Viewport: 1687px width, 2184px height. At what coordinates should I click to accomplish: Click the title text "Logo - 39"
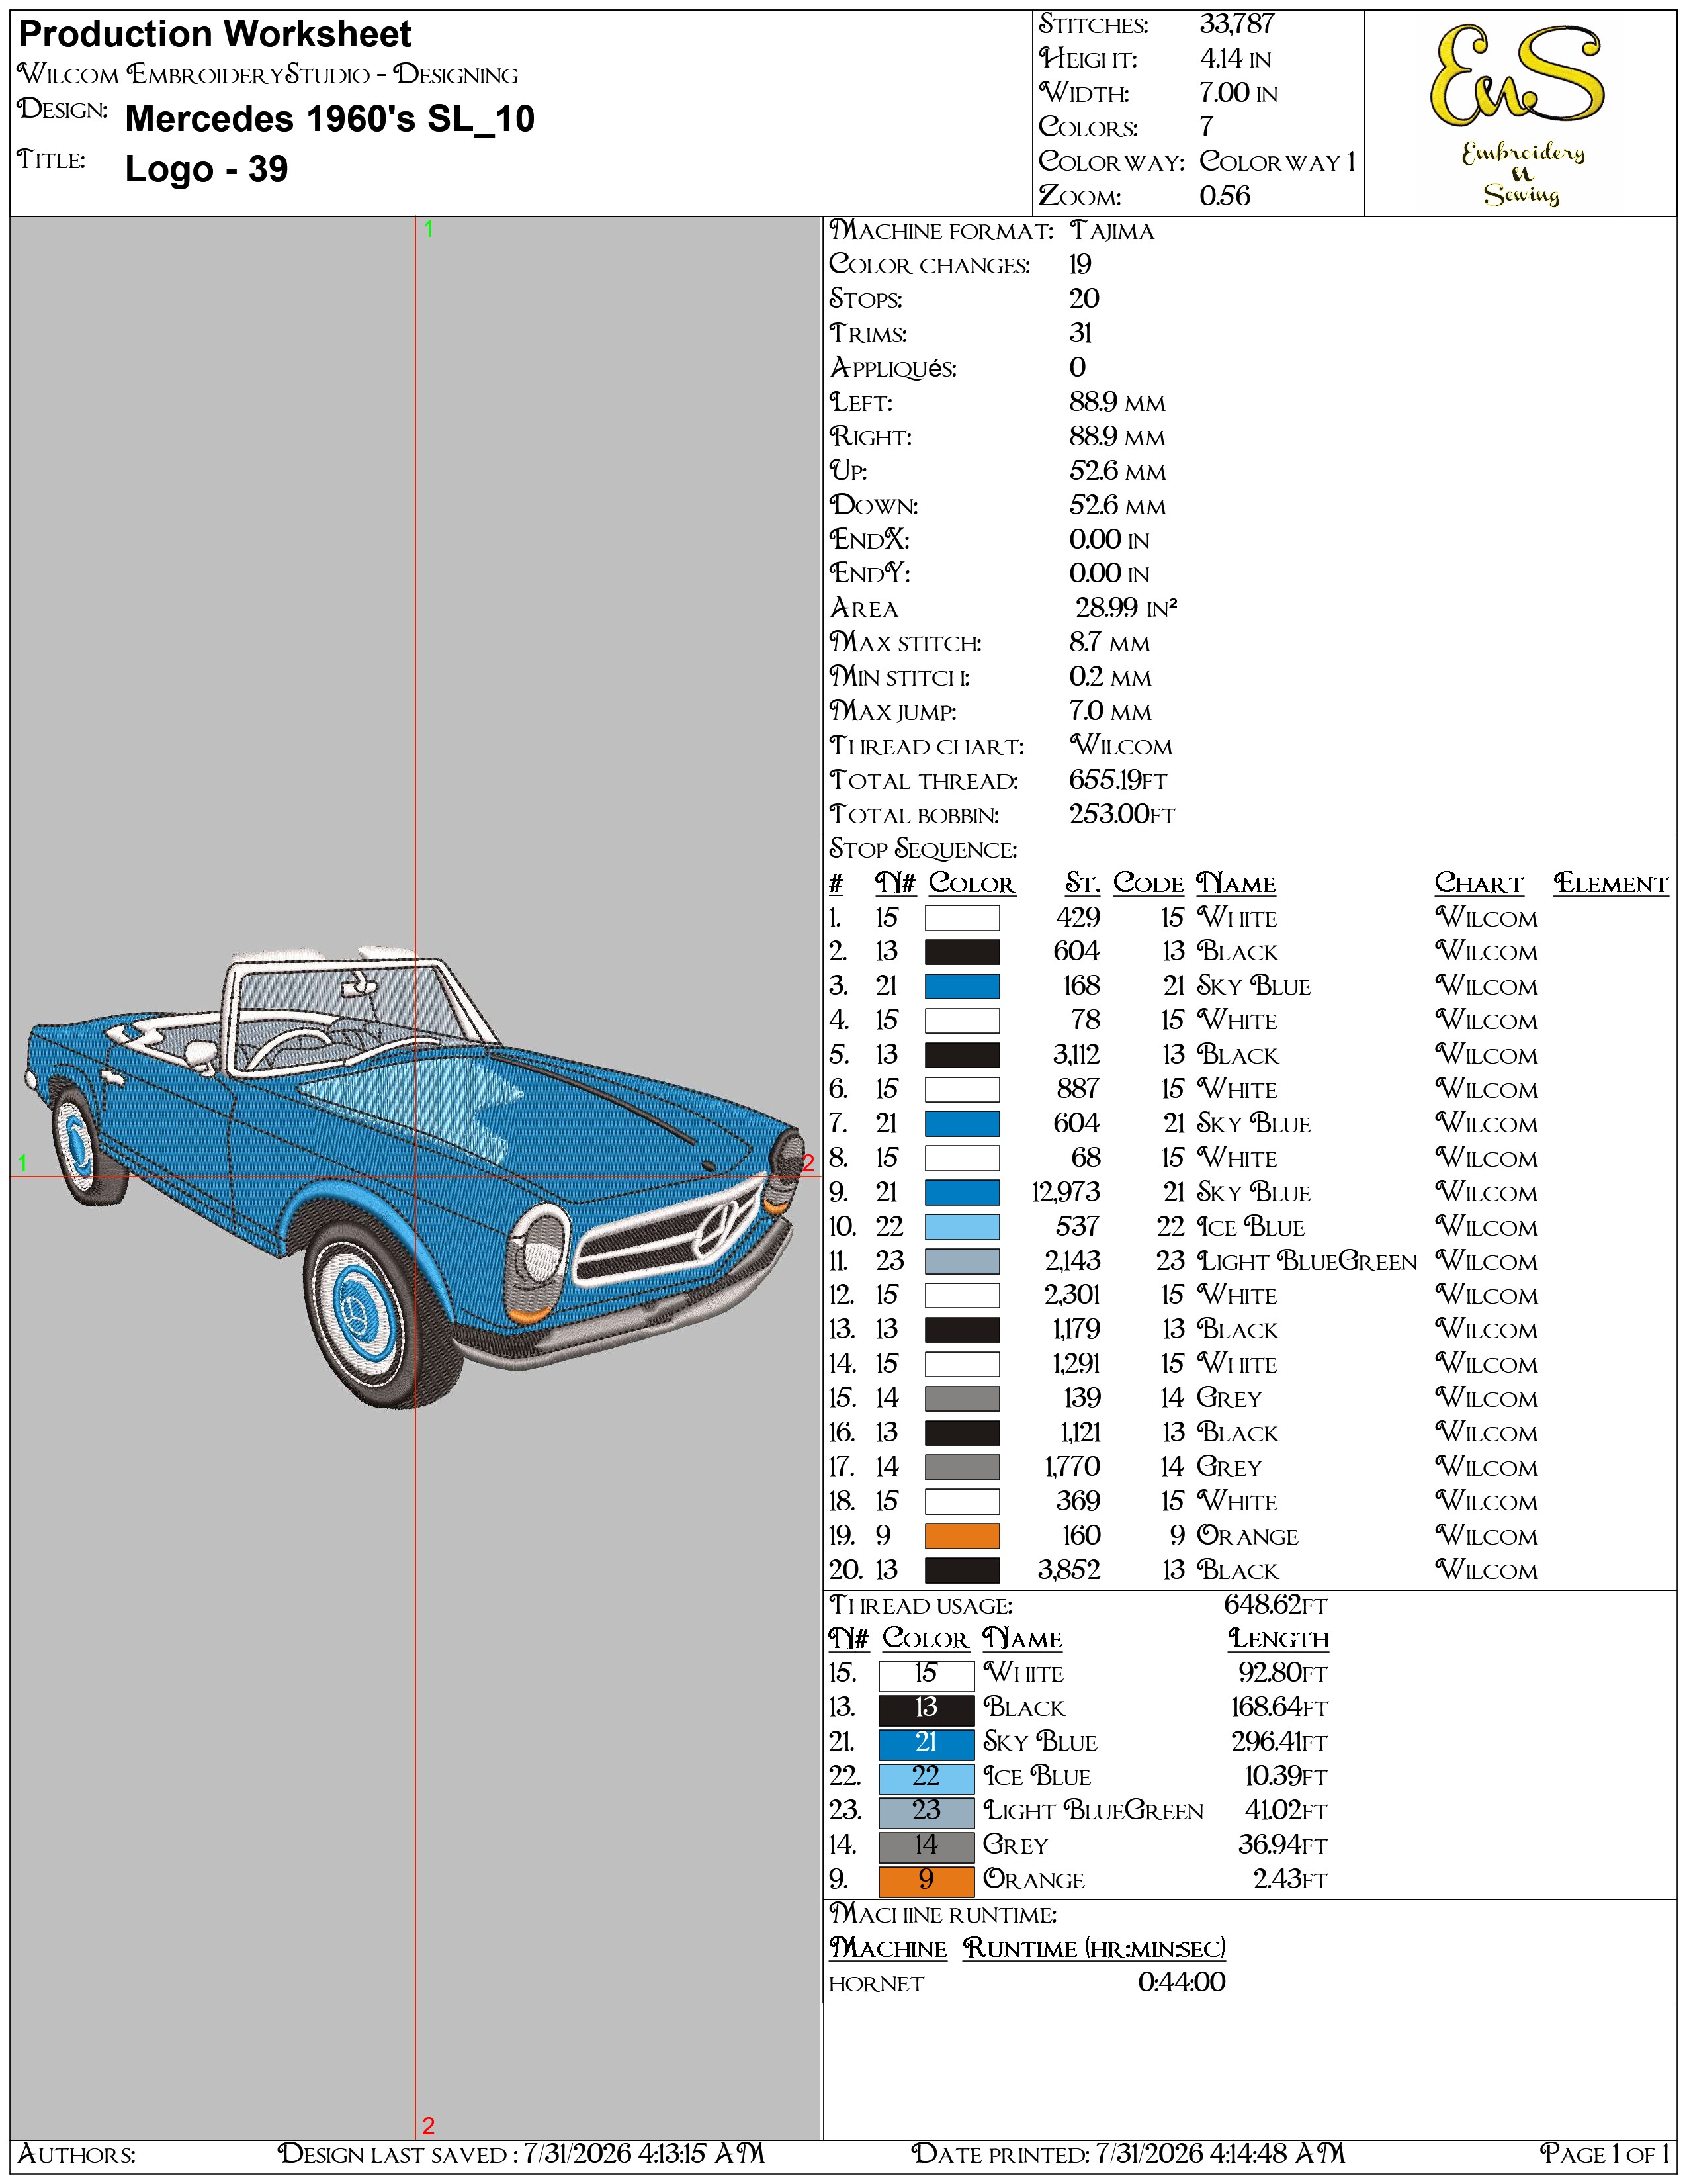click(207, 169)
